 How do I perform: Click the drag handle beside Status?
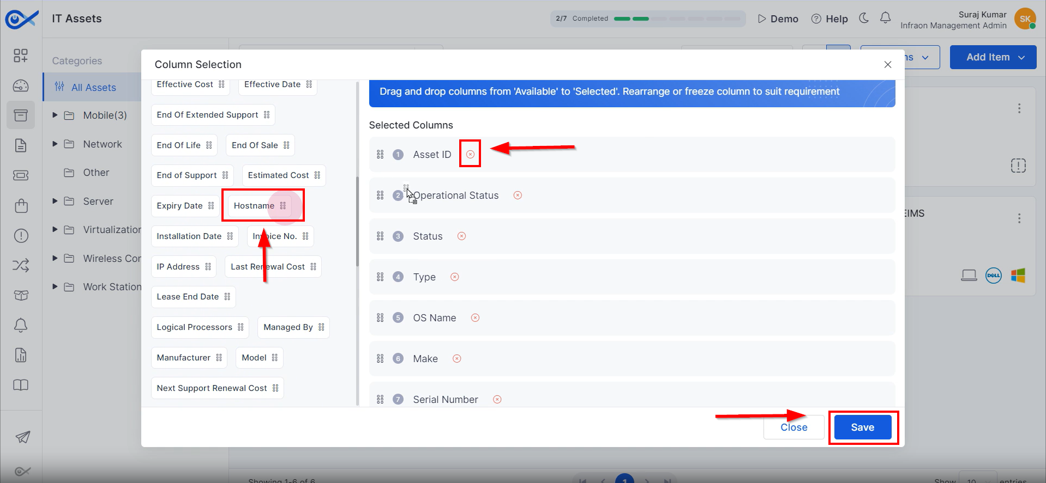pos(380,236)
